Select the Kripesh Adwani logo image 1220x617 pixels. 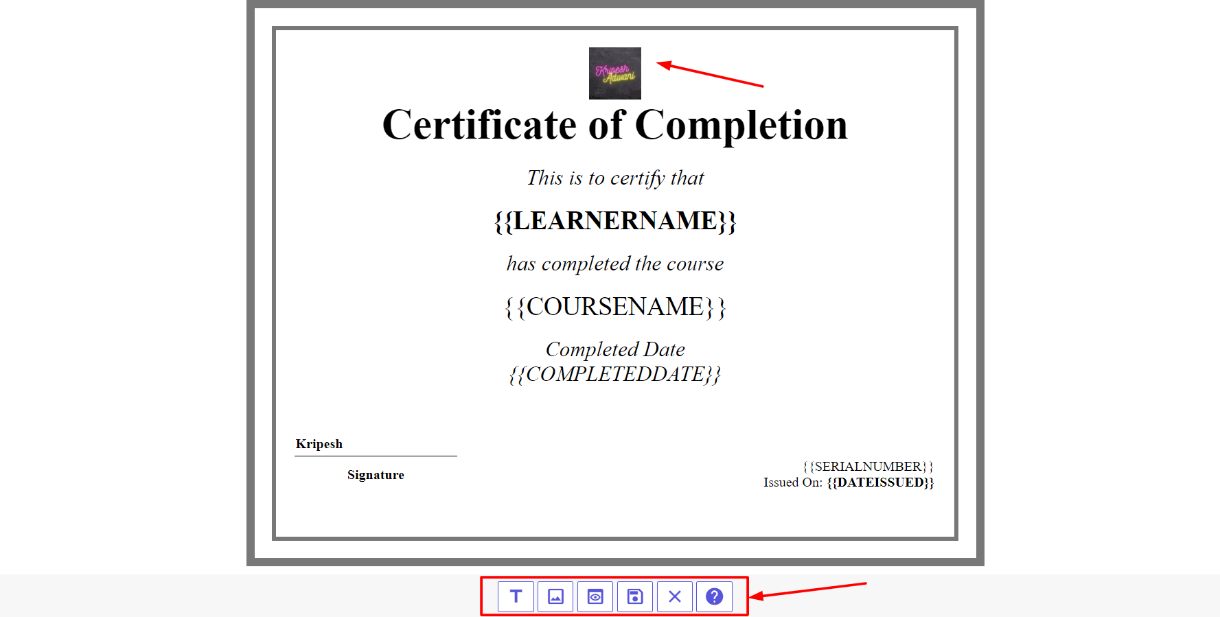(614, 73)
